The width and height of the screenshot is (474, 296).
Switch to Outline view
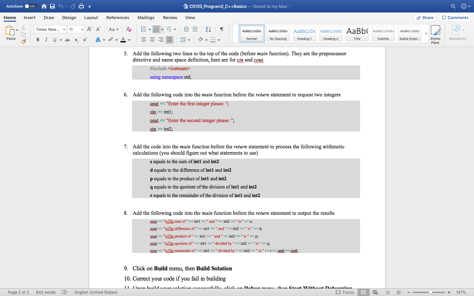pyautogui.click(x=387, y=292)
